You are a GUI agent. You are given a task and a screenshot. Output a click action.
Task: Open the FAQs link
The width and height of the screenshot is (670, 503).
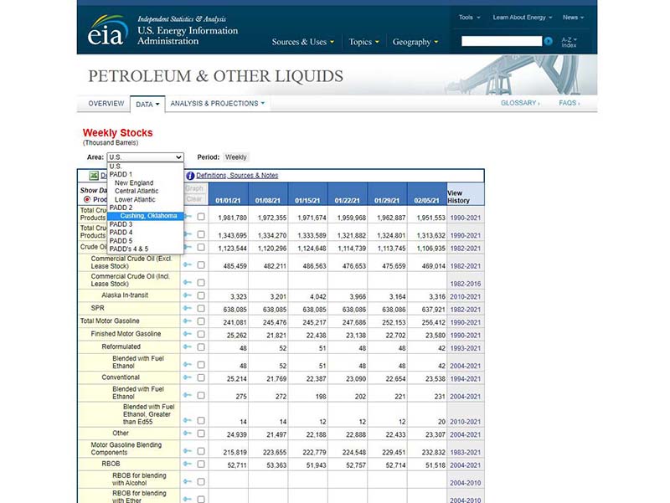click(x=569, y=103)
